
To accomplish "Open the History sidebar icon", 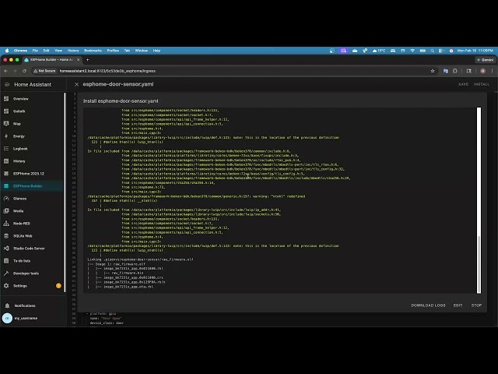I will click(6, 161).
